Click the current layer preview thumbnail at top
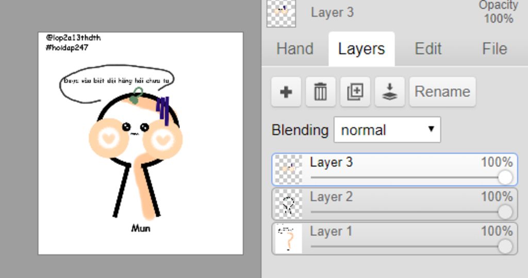Viewport: 528px width, 278px height. [x=281, y=13]
